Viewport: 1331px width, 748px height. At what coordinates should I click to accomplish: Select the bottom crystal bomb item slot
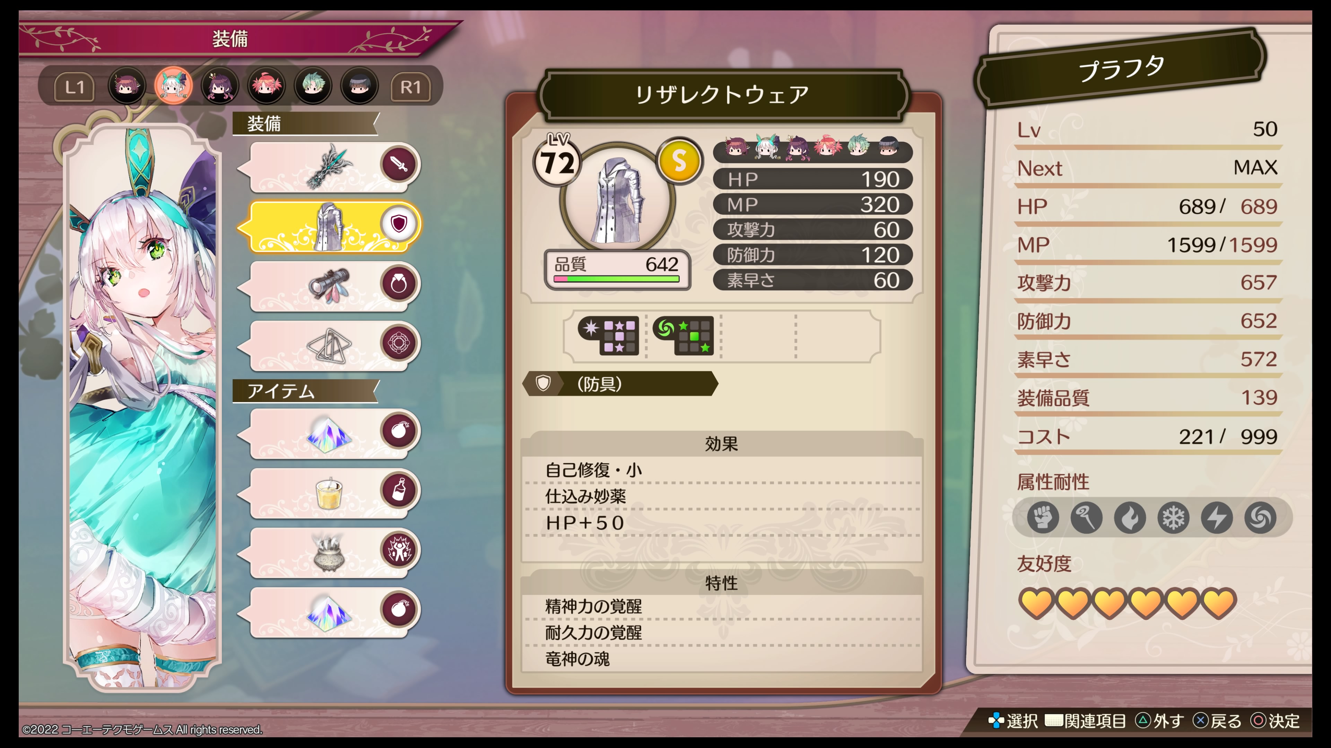[329, 611]
